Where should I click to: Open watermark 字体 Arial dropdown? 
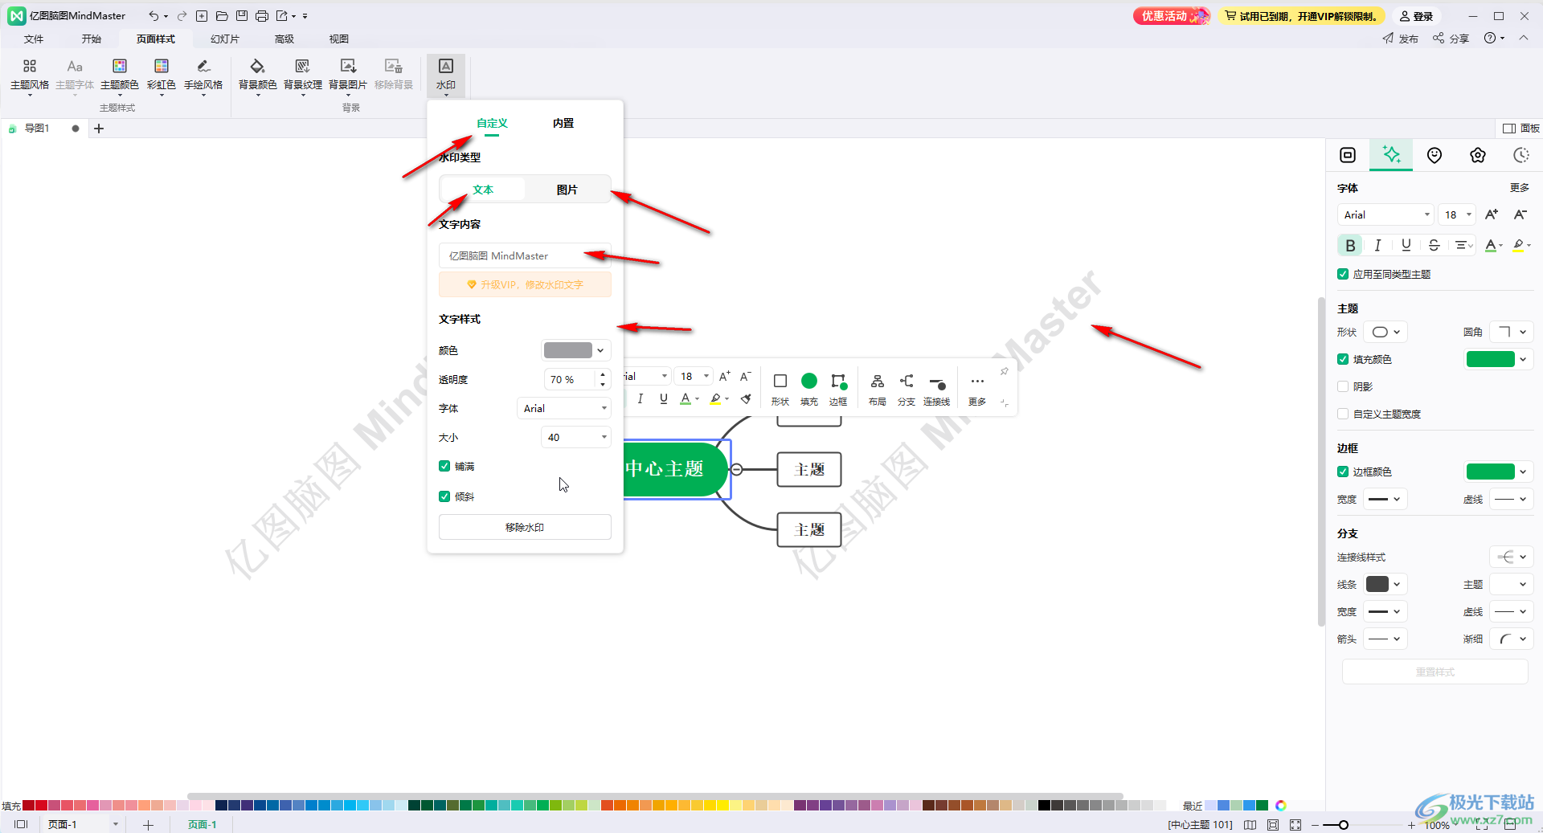[564, 408]
